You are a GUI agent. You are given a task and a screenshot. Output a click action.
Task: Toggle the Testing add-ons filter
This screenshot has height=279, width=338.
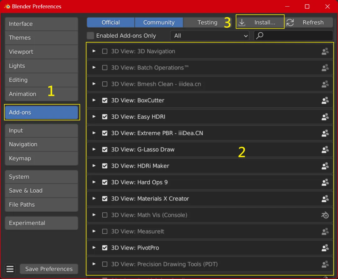[207, 23]
